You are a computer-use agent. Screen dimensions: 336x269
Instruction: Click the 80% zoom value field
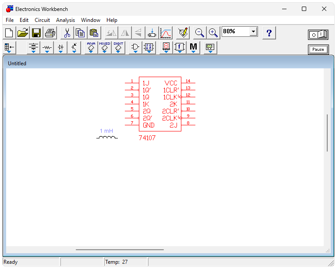[x=236, y=32]
